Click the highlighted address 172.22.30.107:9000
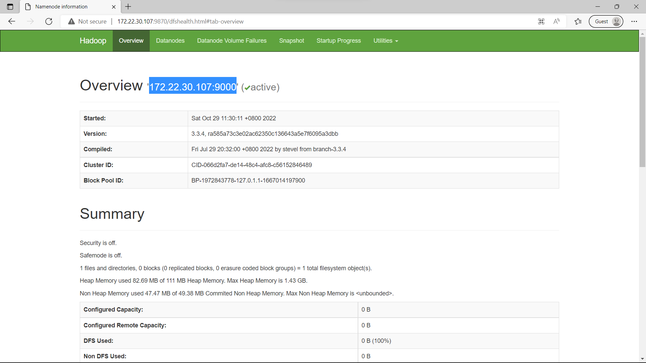Image resolution: width=646 pixels, height=363 pixels. pyautogui.click(x=192, y=86)
